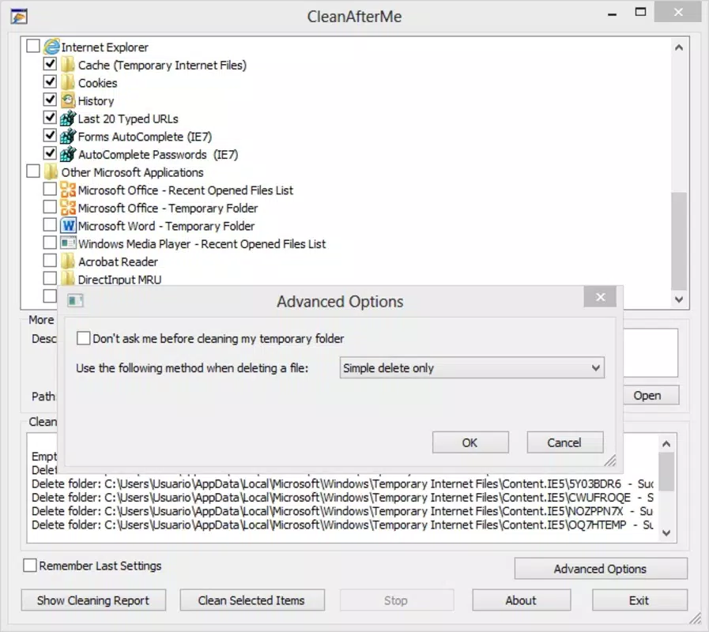Open the file deletion method dropdown
The image size is (709, 632).
[472, 367]
